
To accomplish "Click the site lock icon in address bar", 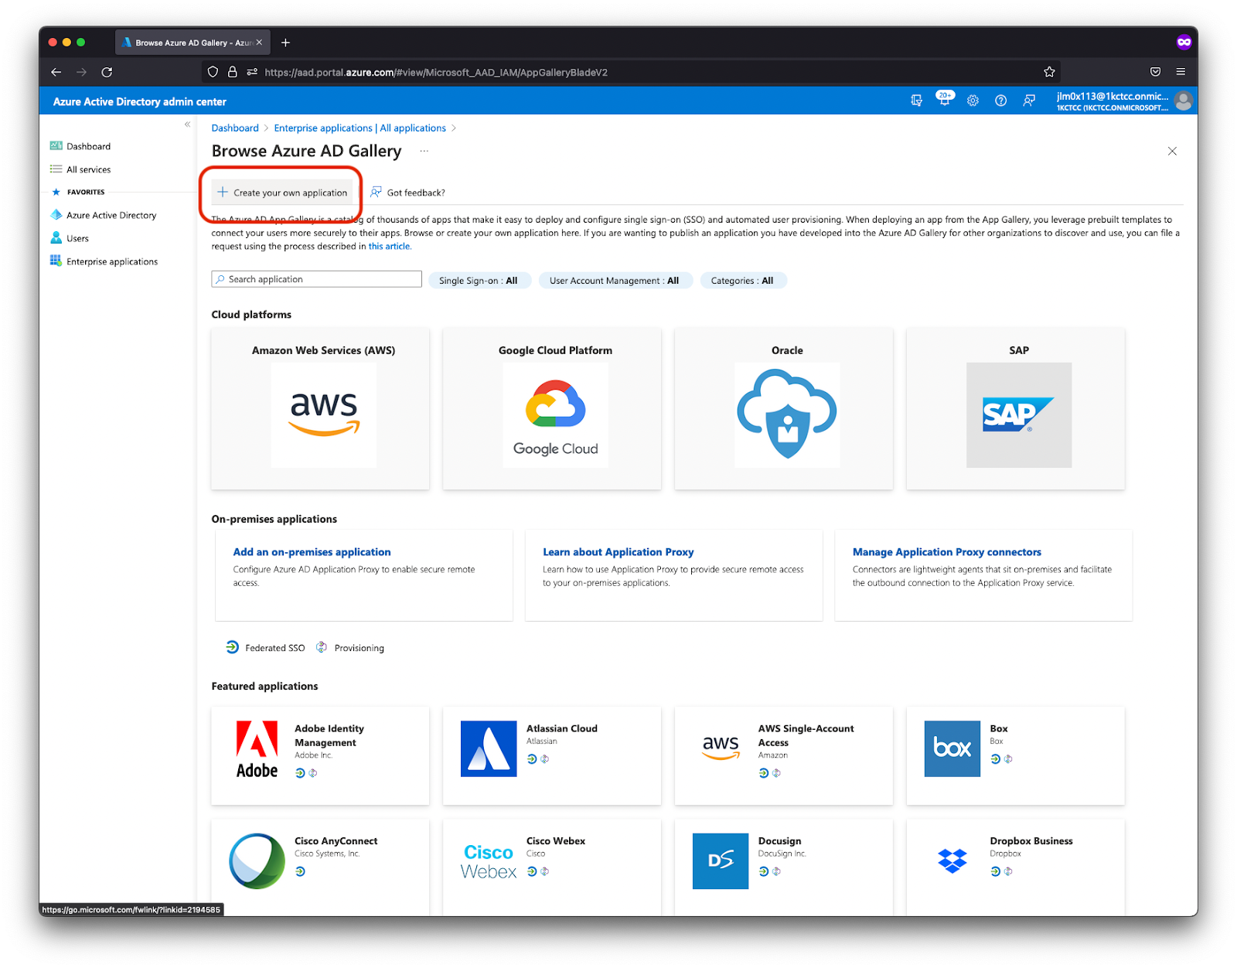I will tap(232, 72).
